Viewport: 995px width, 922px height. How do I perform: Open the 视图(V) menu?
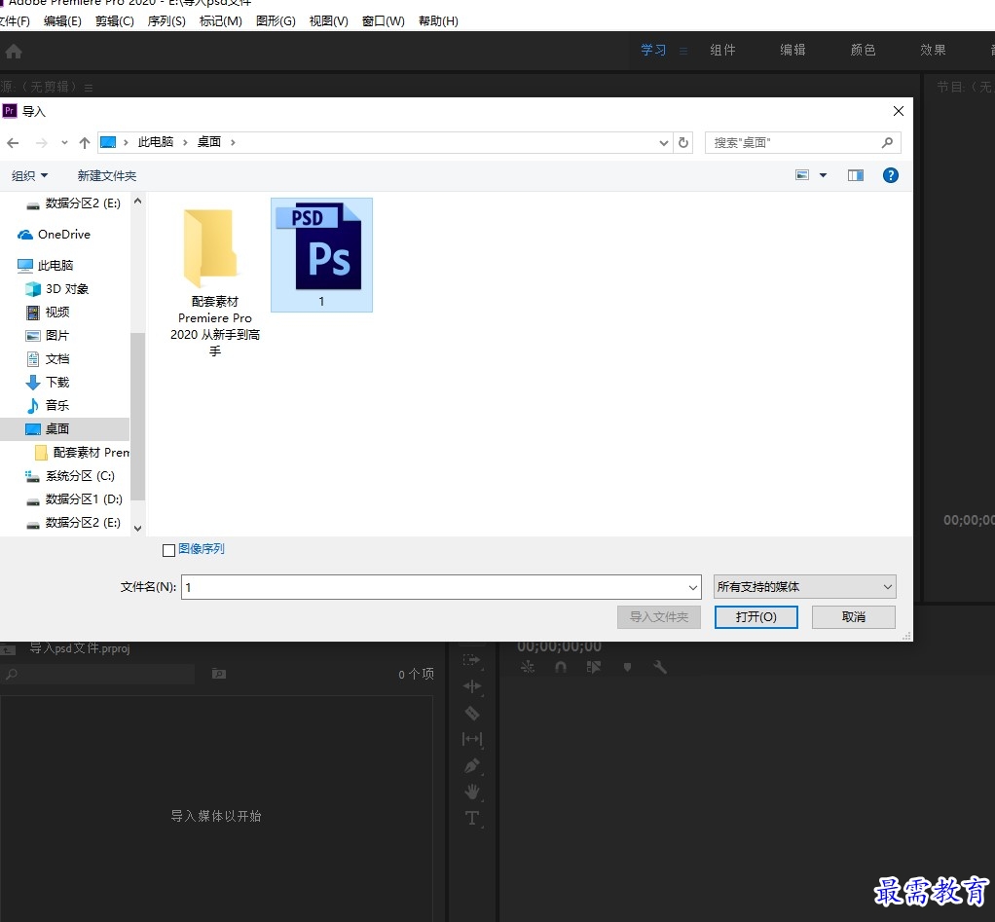coord(328,21)
